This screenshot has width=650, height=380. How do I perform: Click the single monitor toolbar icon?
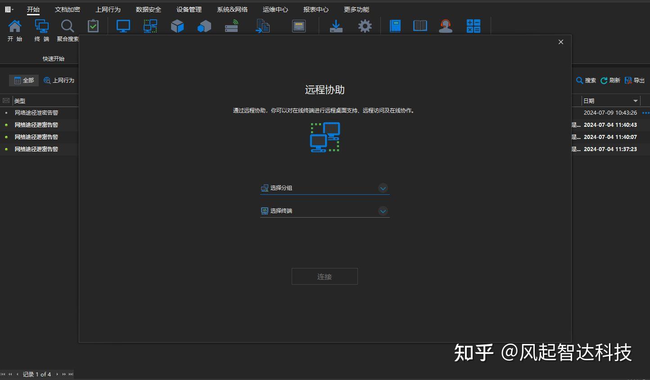(123, 26)
